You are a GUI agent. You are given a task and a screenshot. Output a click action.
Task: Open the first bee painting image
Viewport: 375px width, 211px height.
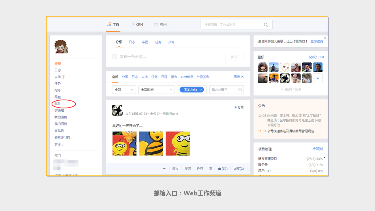(x=124, y=144)
